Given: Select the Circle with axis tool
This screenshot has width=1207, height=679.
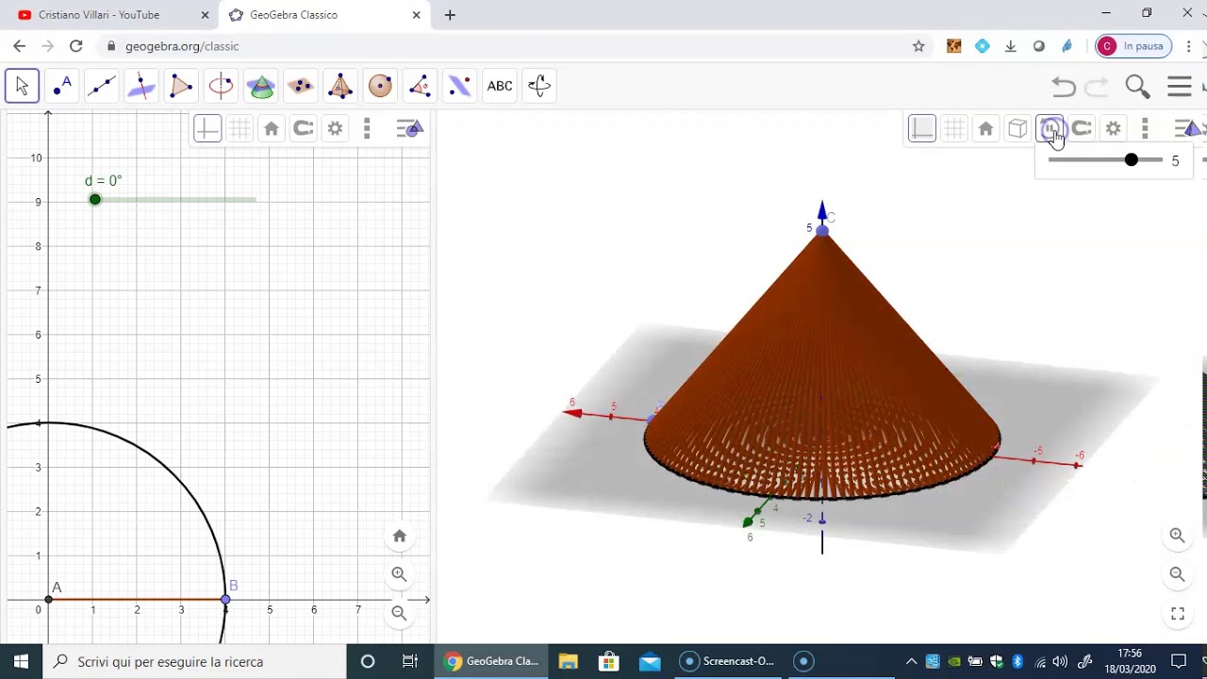Looking at the screenshot, I should (221, 86).
